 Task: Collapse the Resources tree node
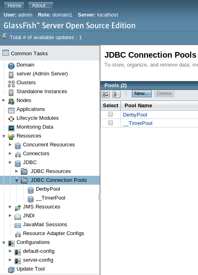(4, 136)
